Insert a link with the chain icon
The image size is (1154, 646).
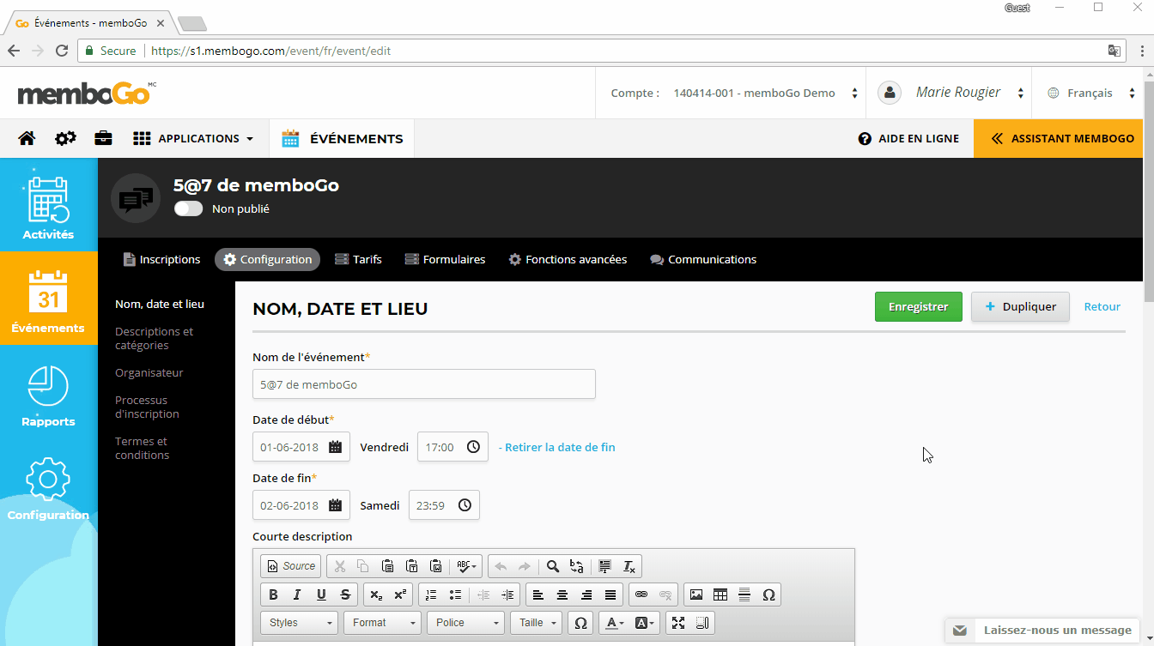pos(641,595)
